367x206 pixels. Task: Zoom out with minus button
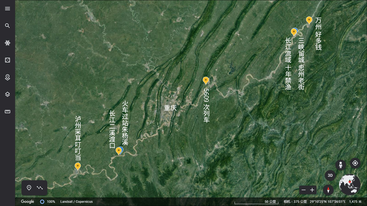click(304, 190)
